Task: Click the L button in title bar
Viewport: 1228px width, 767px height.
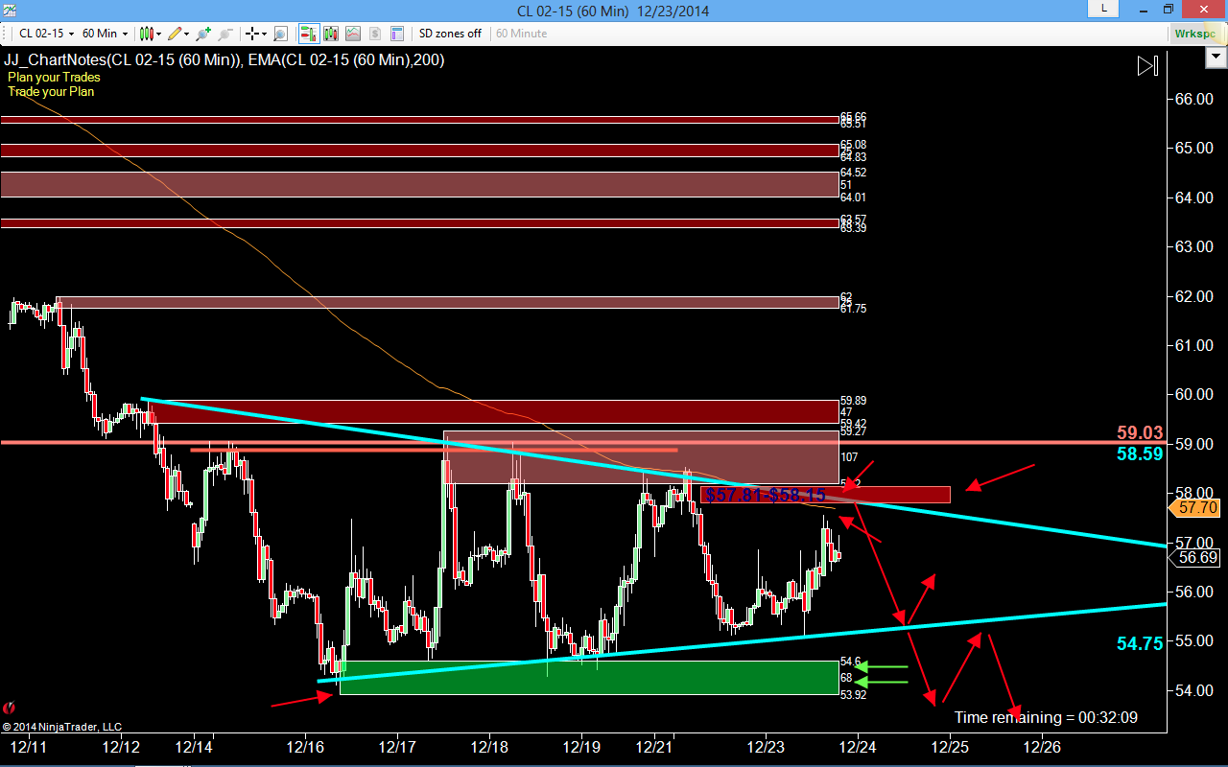Action: pyautogui.click(x=1103, y=9)
